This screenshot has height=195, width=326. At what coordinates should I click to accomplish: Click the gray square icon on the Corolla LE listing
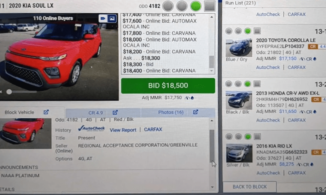point(257,31)
